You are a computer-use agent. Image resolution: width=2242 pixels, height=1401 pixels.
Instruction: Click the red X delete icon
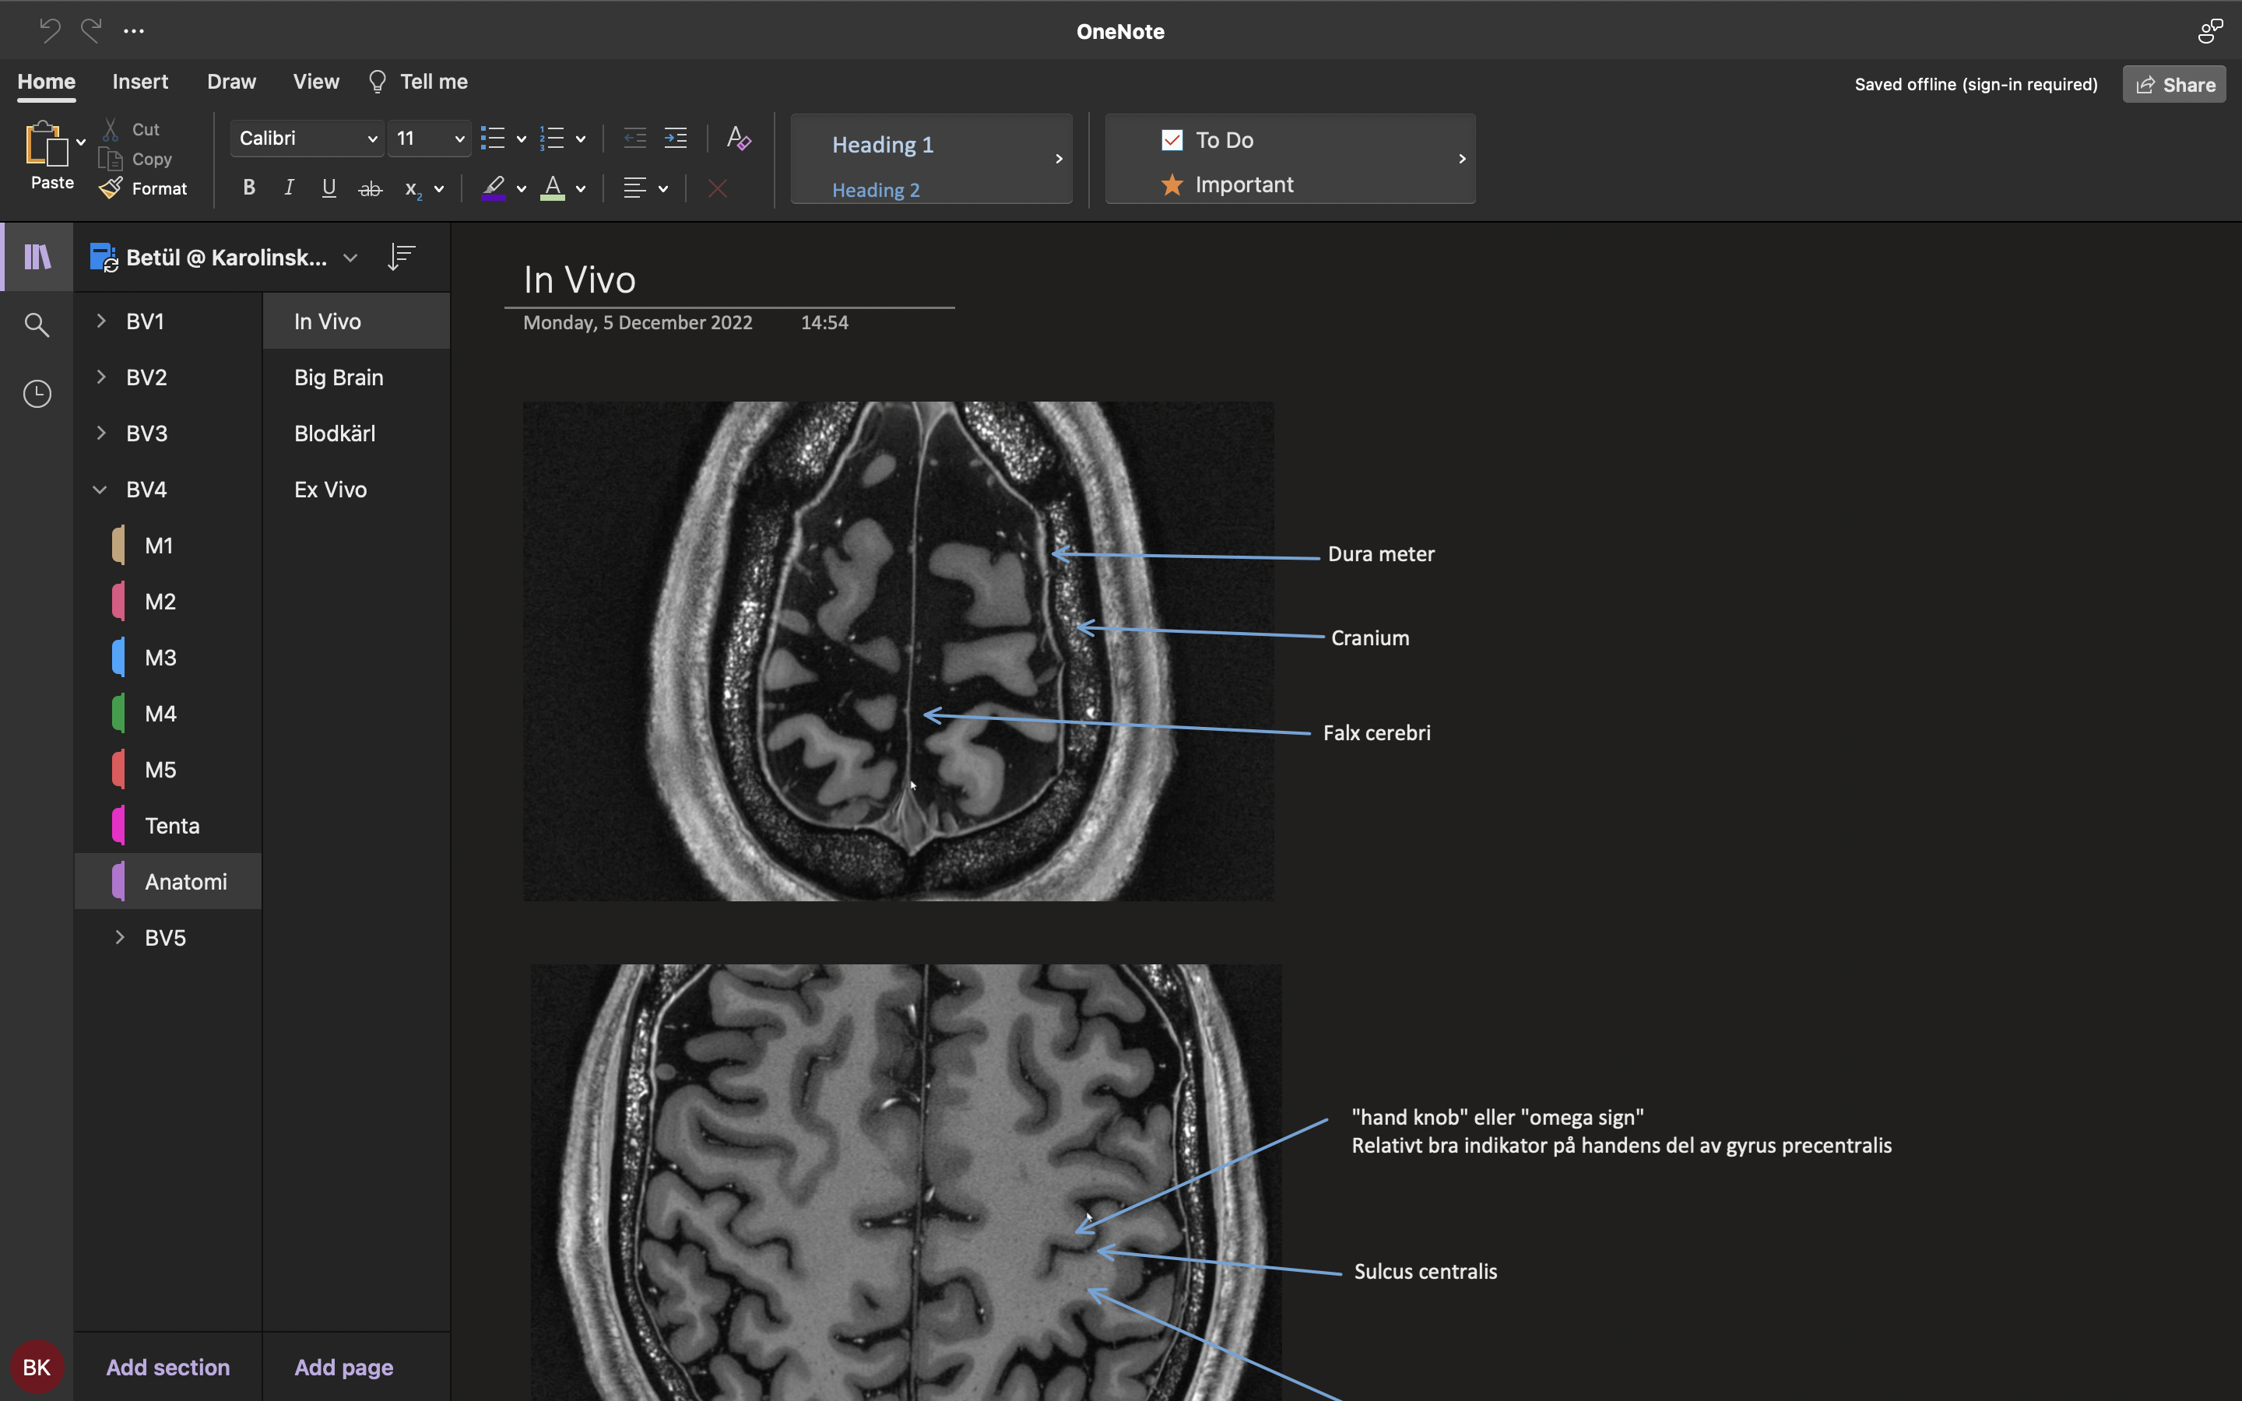click(x=717, y=188)
